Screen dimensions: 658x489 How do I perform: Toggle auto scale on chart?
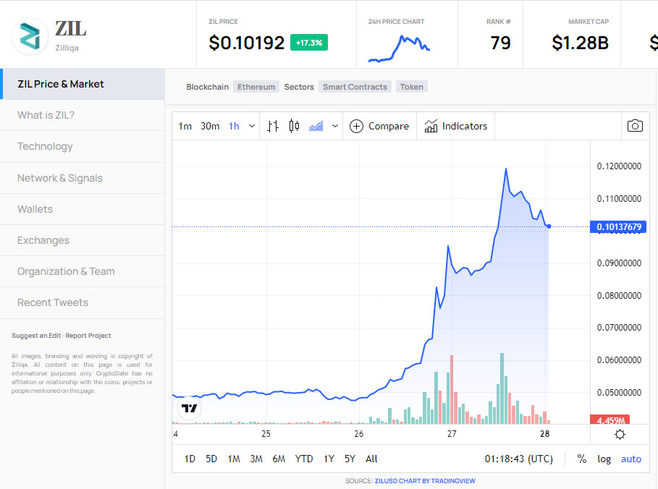tap(631, 459)
